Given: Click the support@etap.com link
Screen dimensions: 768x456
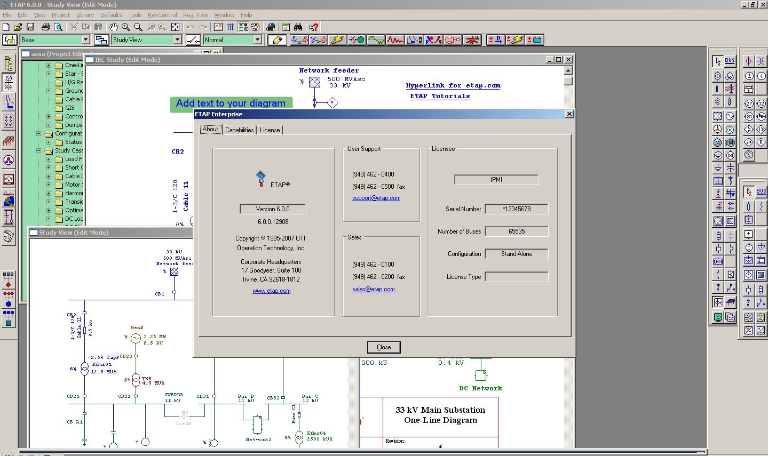Looking at the screenshot, I should (x=376, y=198).
